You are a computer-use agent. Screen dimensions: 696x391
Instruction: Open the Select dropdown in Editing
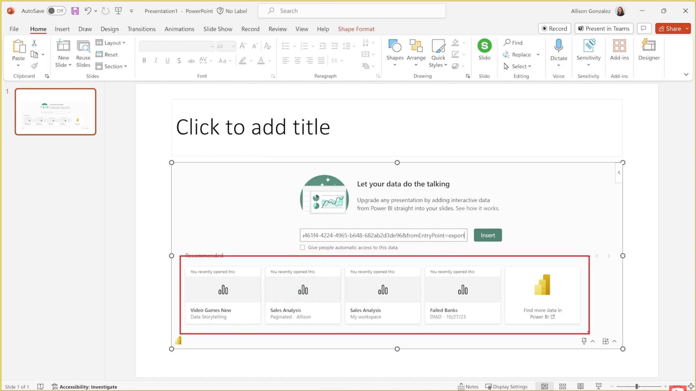(517, 66)
